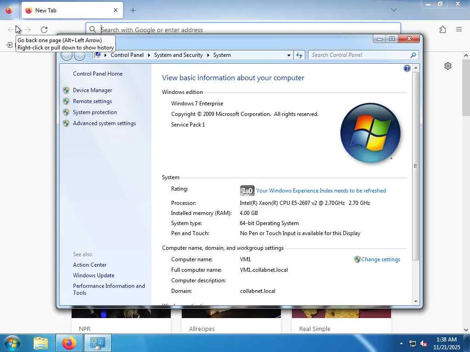Reload the Firefox page
470x352 pixels.
[x=44, y=30]
